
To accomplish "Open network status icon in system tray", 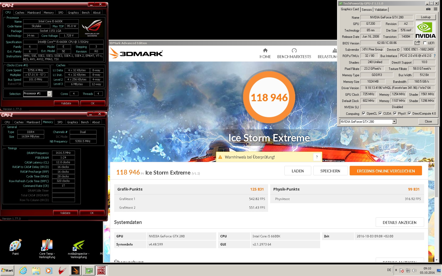I will (x=408, y=270).
